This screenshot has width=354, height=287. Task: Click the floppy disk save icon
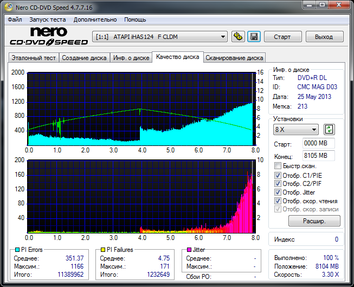coord(254,37)
